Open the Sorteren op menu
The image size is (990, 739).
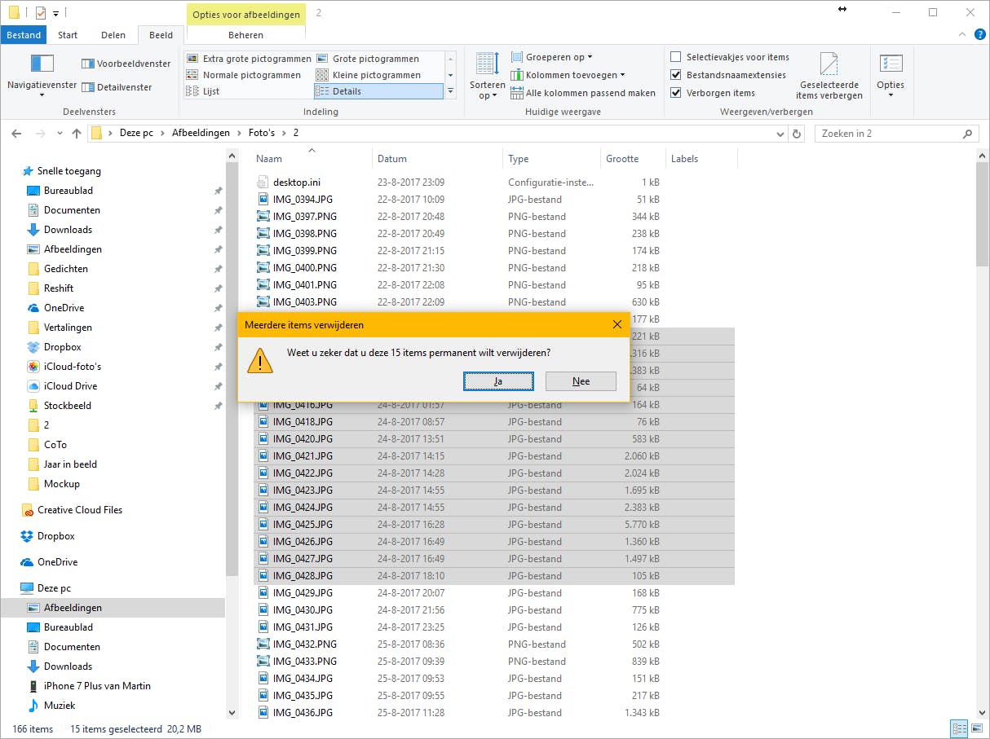point(487,77)
